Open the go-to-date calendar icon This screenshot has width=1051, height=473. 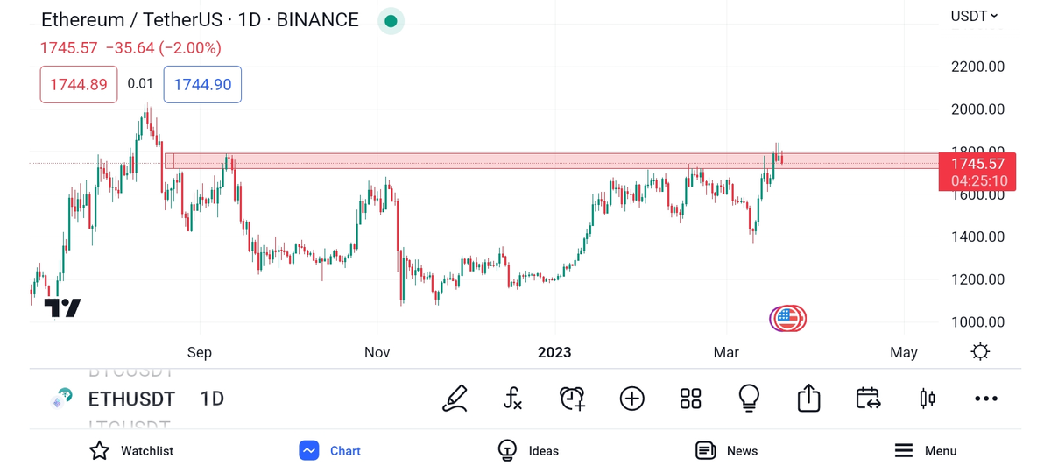(868, 399)
